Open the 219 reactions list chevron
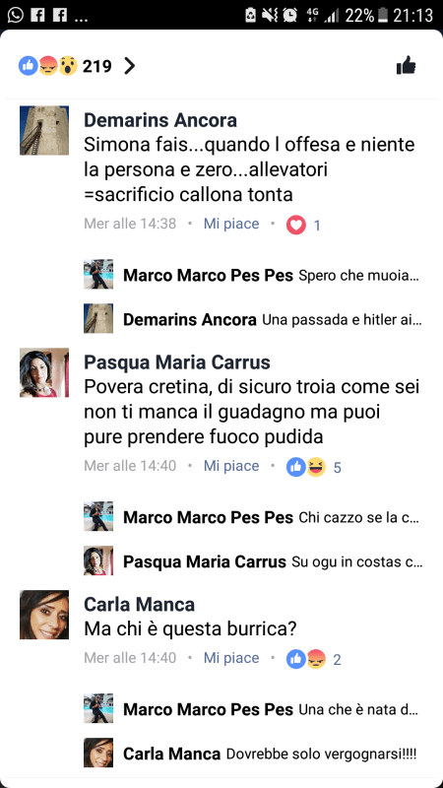443x788 pixels. coord(130,66)
